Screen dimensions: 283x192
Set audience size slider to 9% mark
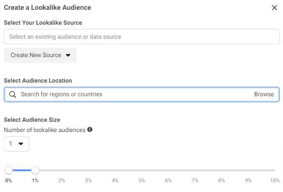click(248, 171)
